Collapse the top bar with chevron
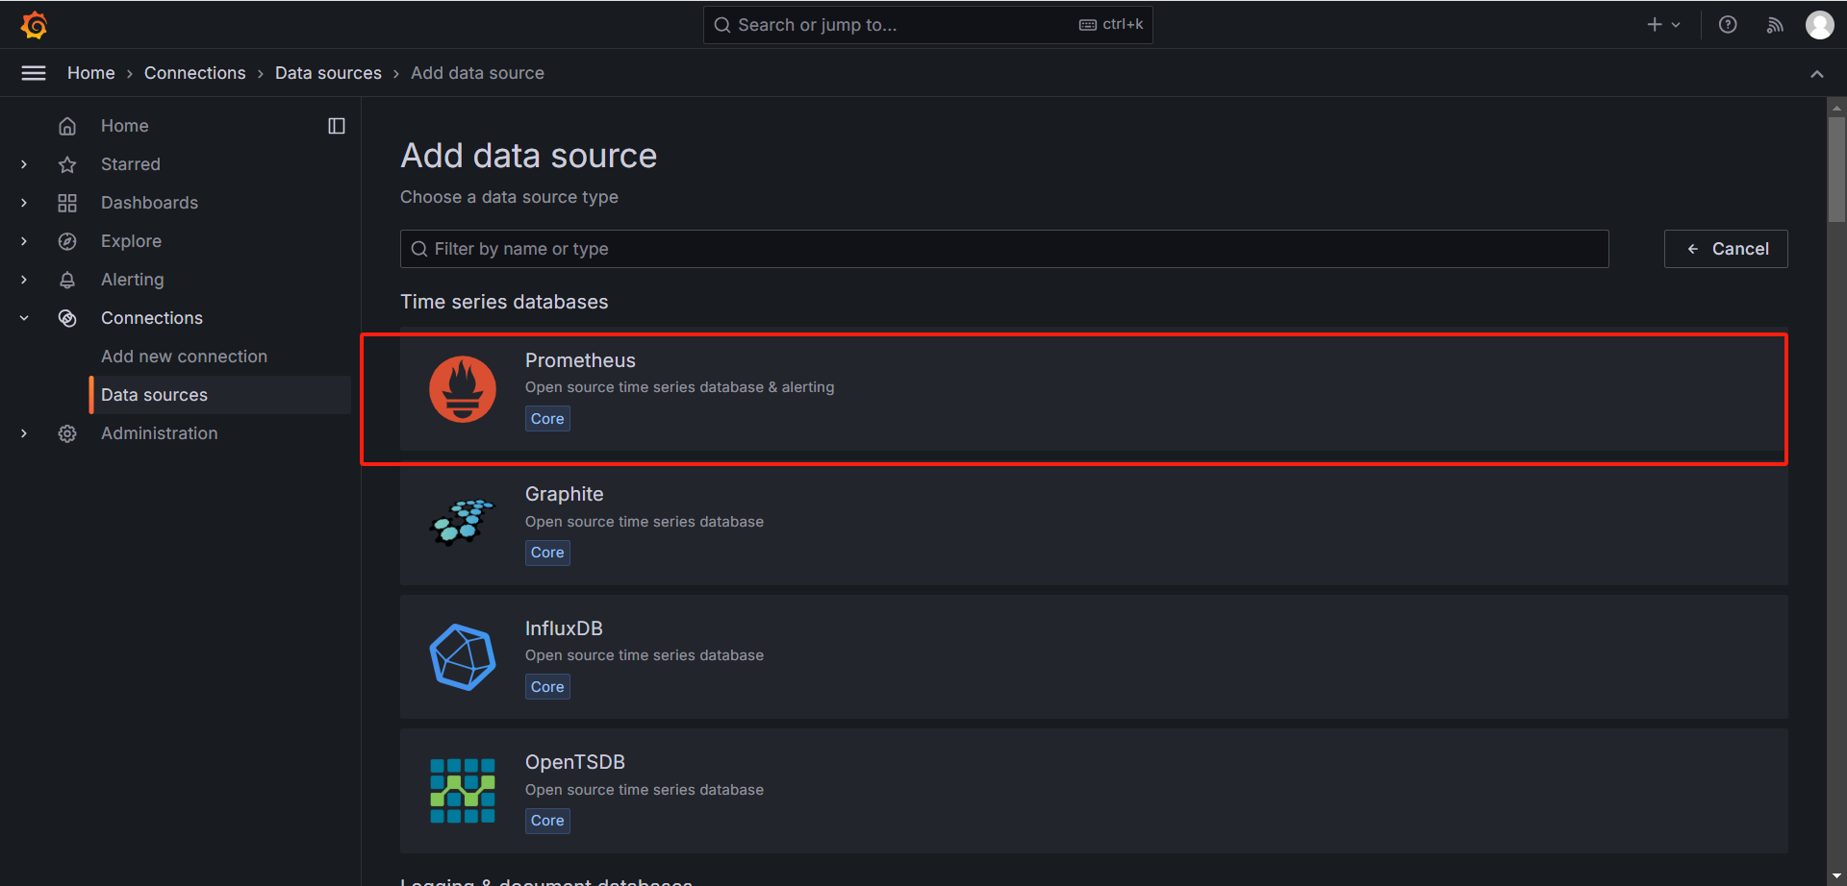1847x886 pixels. point(1817,74)
